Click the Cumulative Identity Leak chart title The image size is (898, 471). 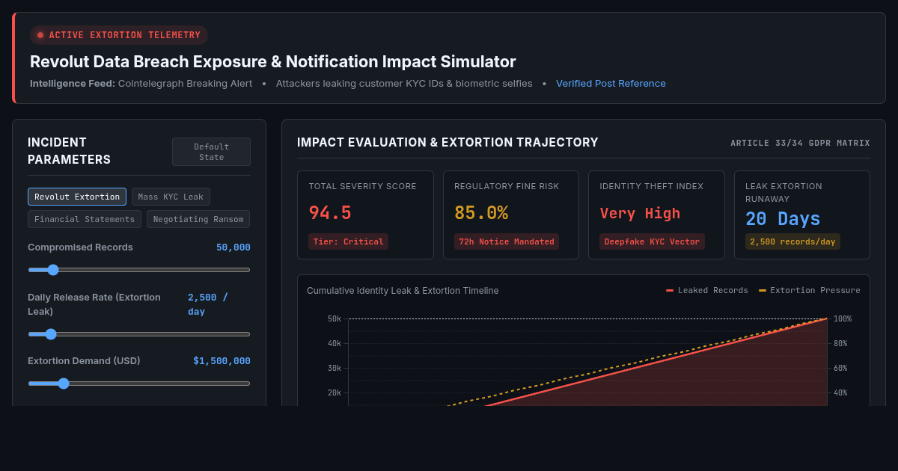[x=403, y=291]
